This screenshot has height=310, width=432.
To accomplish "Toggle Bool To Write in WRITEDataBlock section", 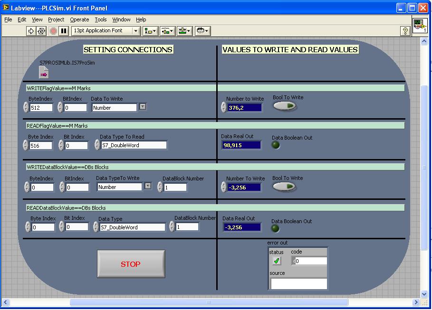I will coord(284,187).
